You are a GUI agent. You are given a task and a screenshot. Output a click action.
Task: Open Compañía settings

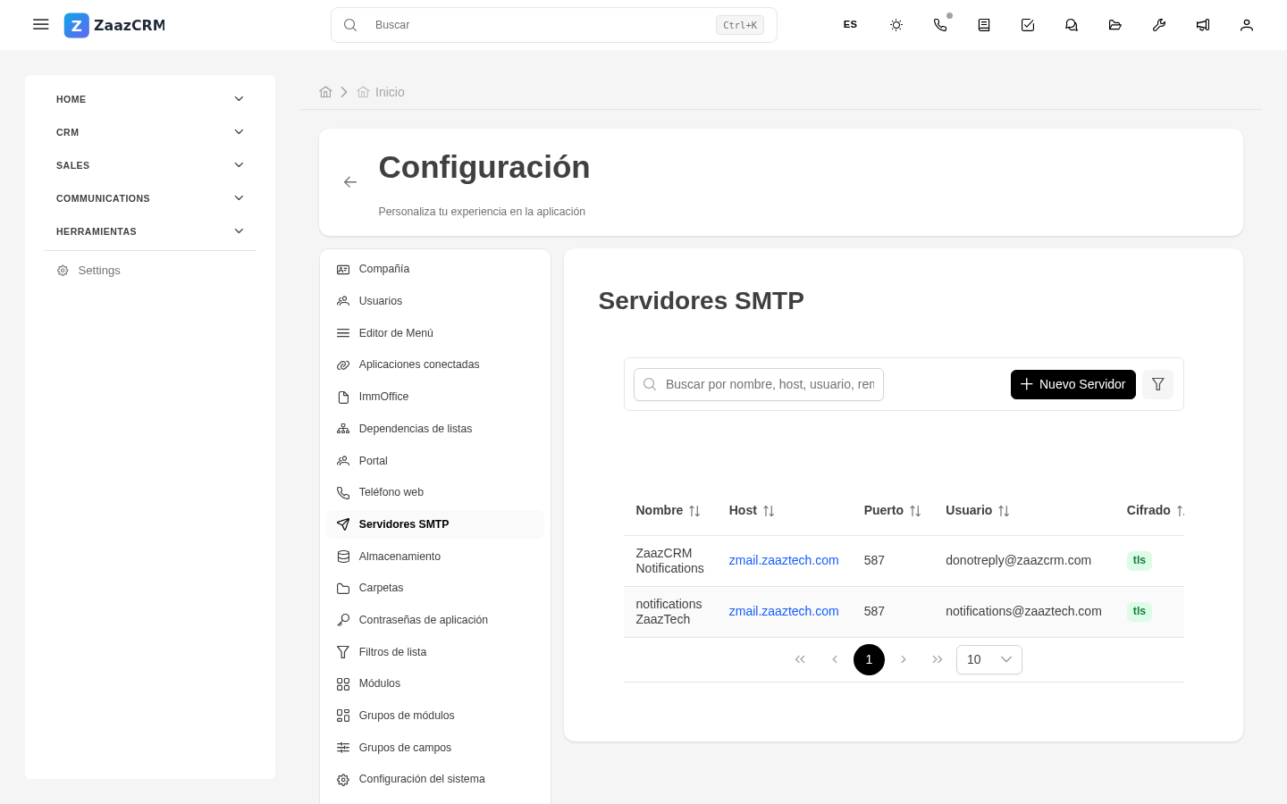(x=435, y=269)
